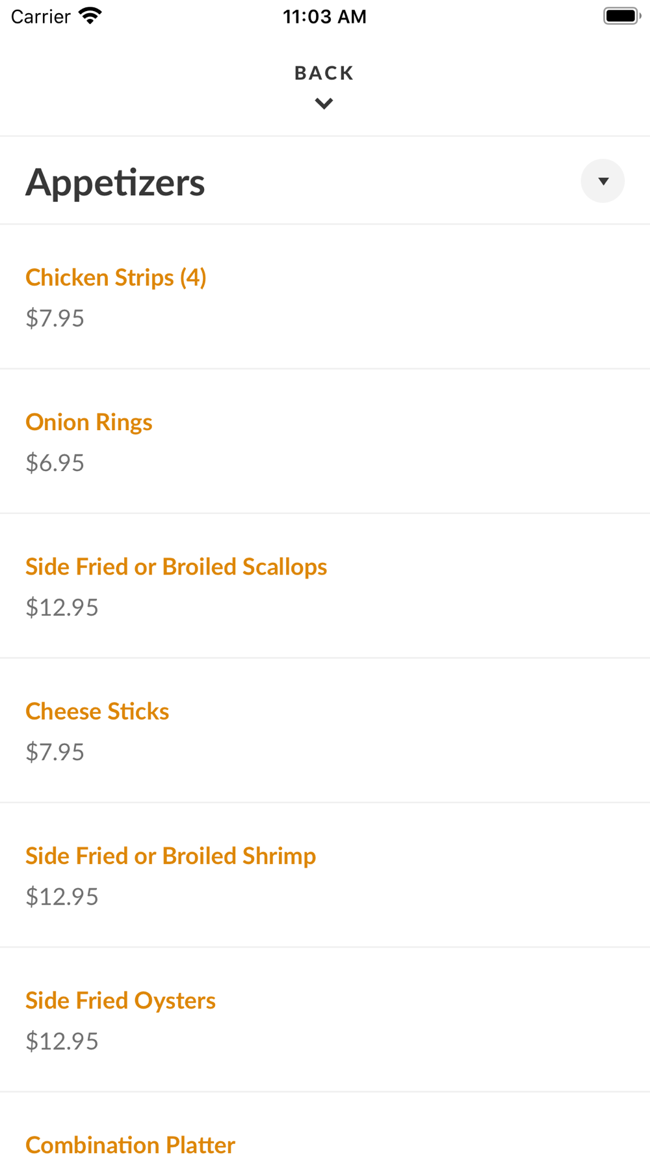Tap the BACK button
Viewport: 650px width, 1157px height.
pyautogui.click(x=324, y=73)
